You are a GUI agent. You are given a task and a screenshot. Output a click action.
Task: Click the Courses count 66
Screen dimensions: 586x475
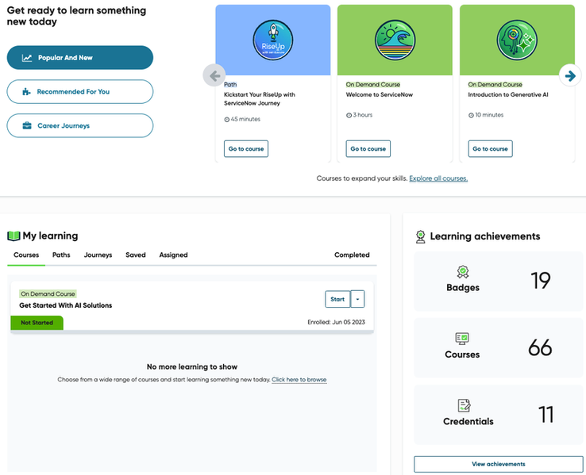click(540, 348)
